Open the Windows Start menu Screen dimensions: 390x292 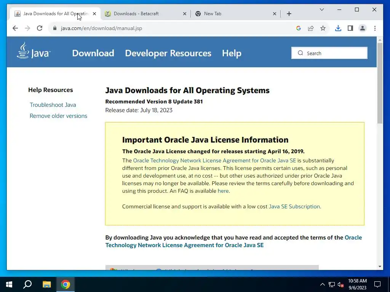(x=9, y=284)
